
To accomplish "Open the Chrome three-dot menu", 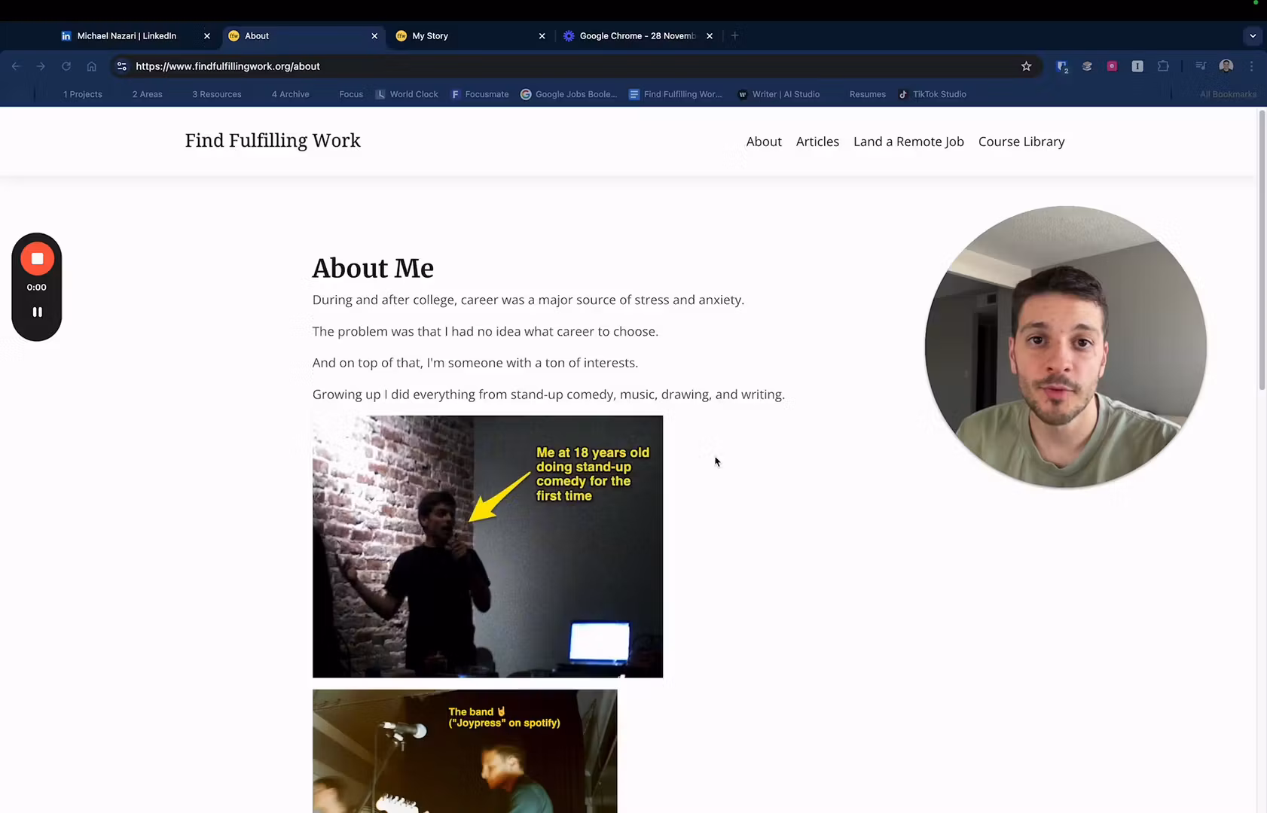I will 1251,66.
